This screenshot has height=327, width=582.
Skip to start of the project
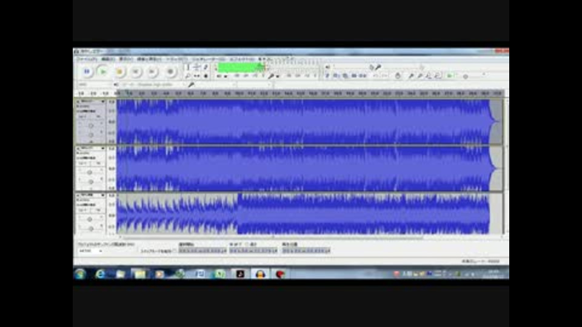(x=136, y=71)
